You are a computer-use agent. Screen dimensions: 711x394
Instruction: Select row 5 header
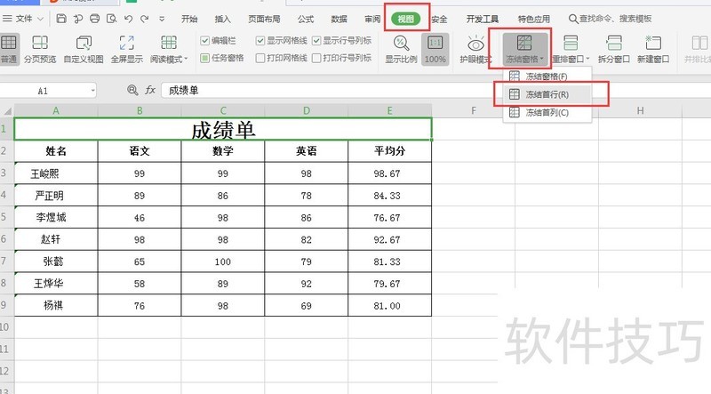tap(6, 217)
